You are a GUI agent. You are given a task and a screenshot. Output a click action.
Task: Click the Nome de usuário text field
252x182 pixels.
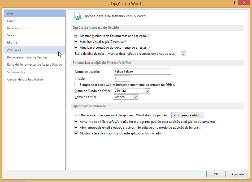coord(142,72)
